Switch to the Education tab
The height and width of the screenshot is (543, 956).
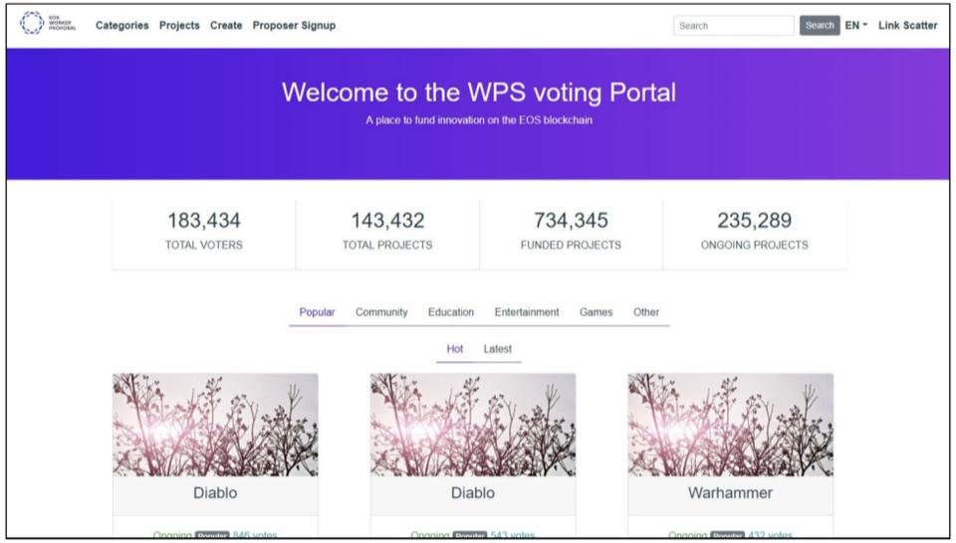450,312
